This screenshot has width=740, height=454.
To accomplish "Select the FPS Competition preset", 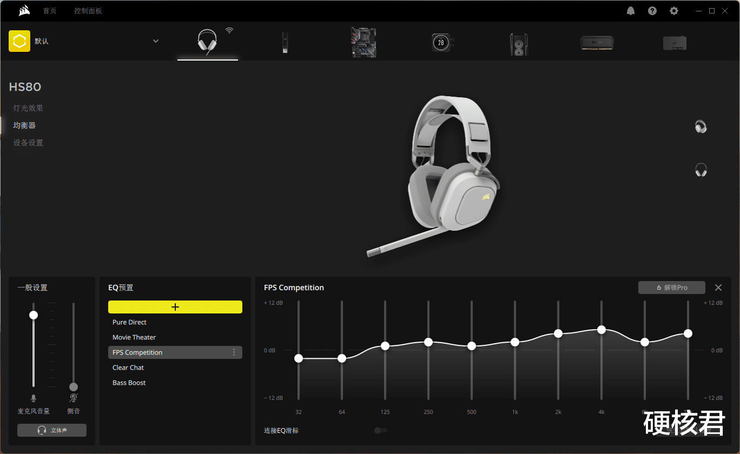I will [x=175, y=352].
